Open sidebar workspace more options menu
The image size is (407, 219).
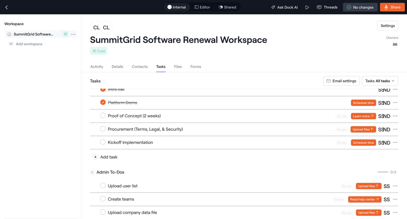pos(73,34)
